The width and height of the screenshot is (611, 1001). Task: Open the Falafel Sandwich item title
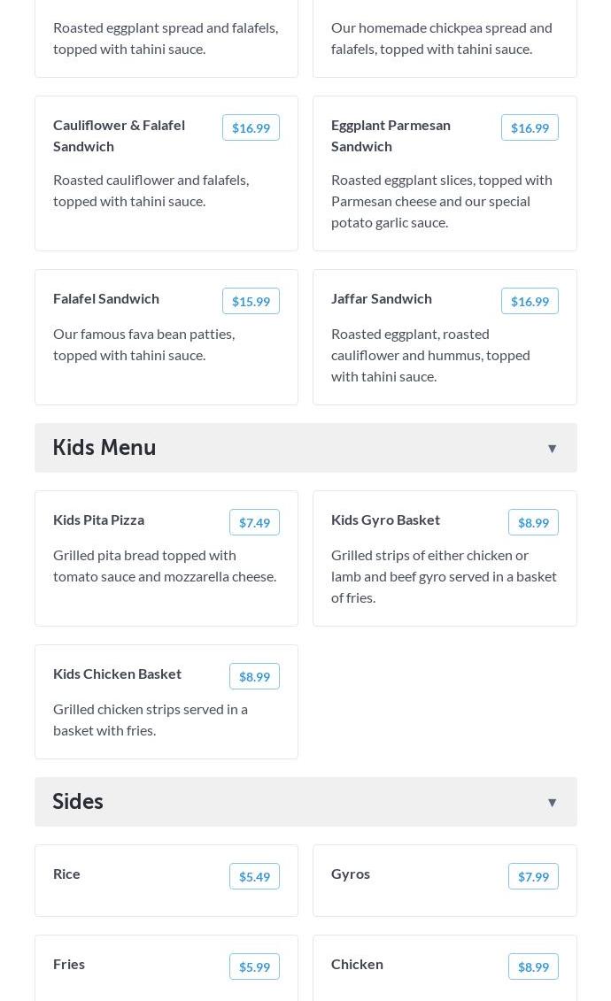pos(106,298)
